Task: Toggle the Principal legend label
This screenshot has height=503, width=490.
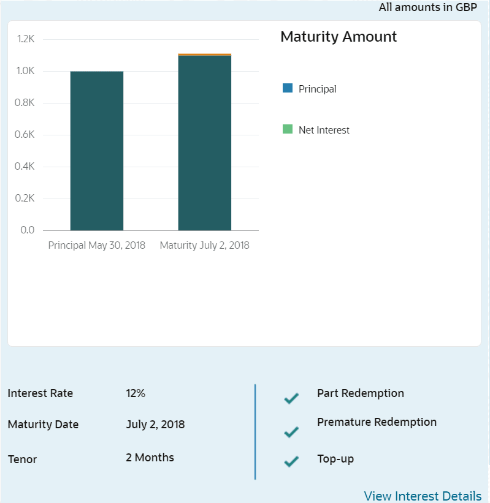Action: [x=317, y=89]
